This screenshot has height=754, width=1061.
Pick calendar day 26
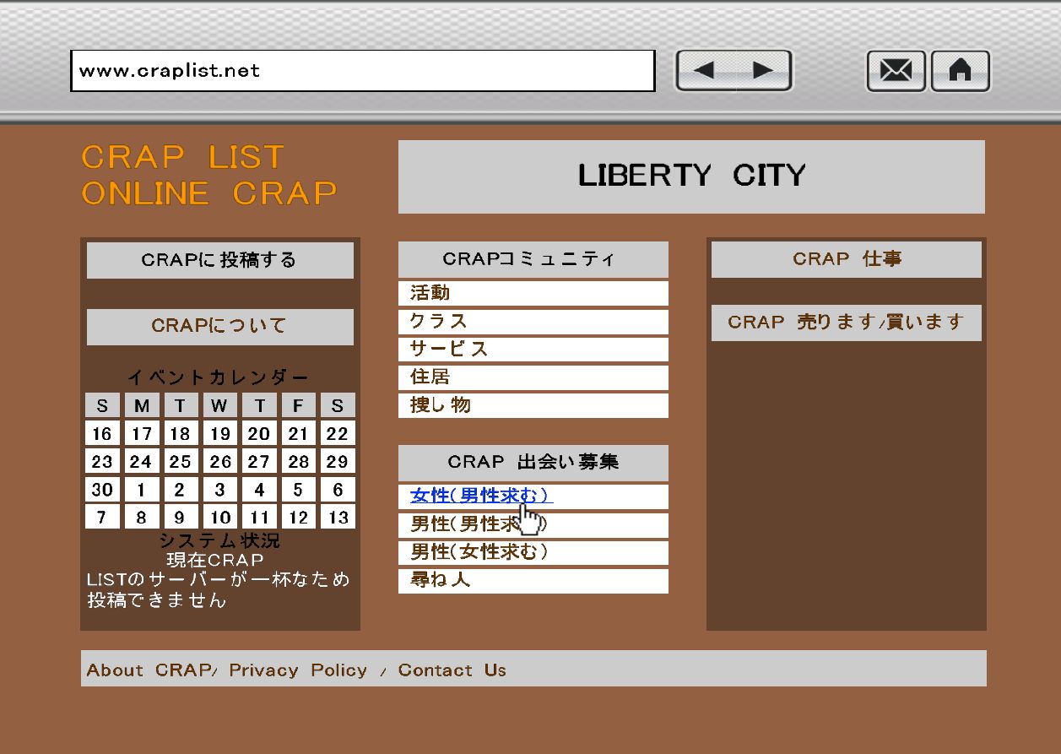pos(219,462)
